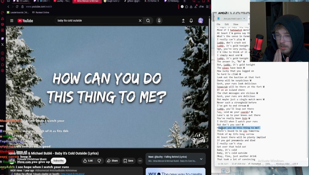Click the Share button under video
This screenshot has height=175, width=309.
click(112, 161)
